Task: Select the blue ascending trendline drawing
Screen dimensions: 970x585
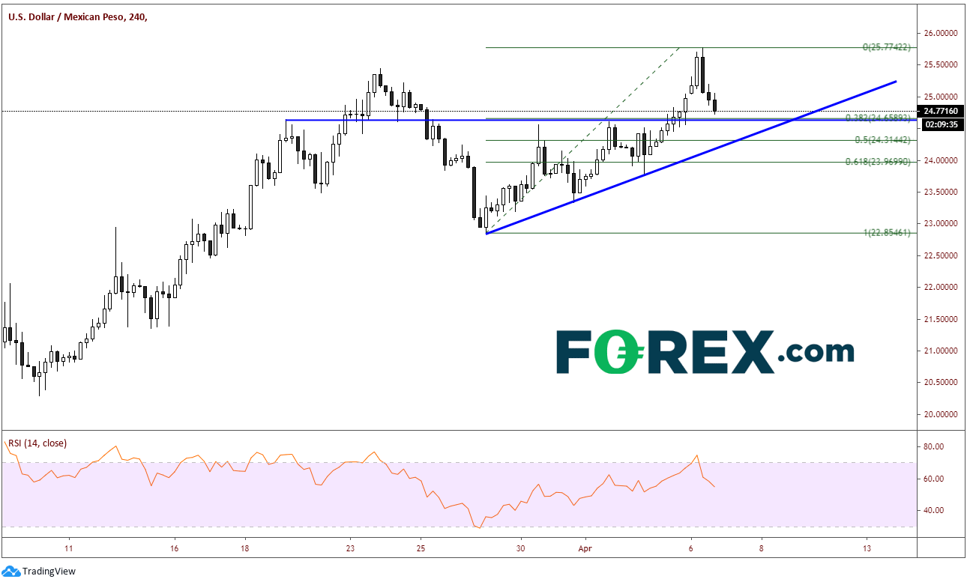Action: tap(690, 157)
